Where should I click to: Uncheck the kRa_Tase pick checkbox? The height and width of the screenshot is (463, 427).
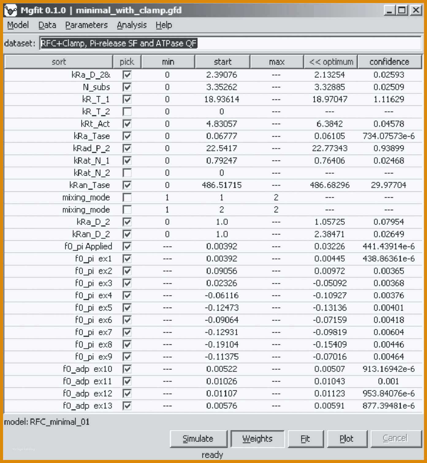tap(127, 136)
